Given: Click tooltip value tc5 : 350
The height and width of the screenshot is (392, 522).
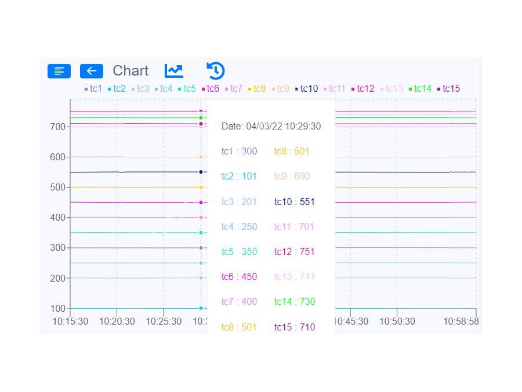Looking at the screenshot, I should point(239,251).
